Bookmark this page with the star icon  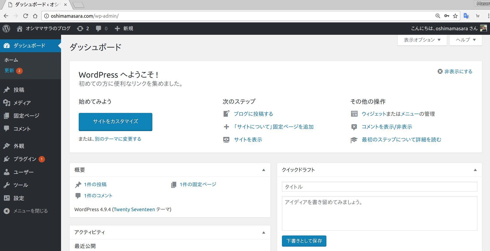(x=455, y=16)
